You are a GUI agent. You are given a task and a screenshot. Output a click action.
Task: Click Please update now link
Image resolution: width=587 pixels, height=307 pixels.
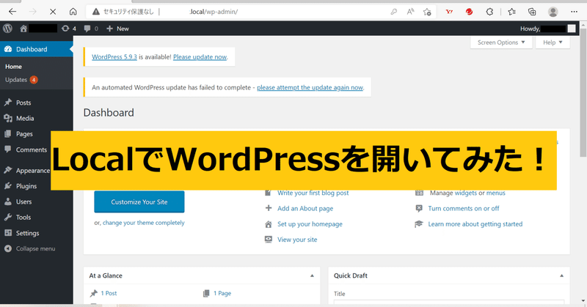200,57
